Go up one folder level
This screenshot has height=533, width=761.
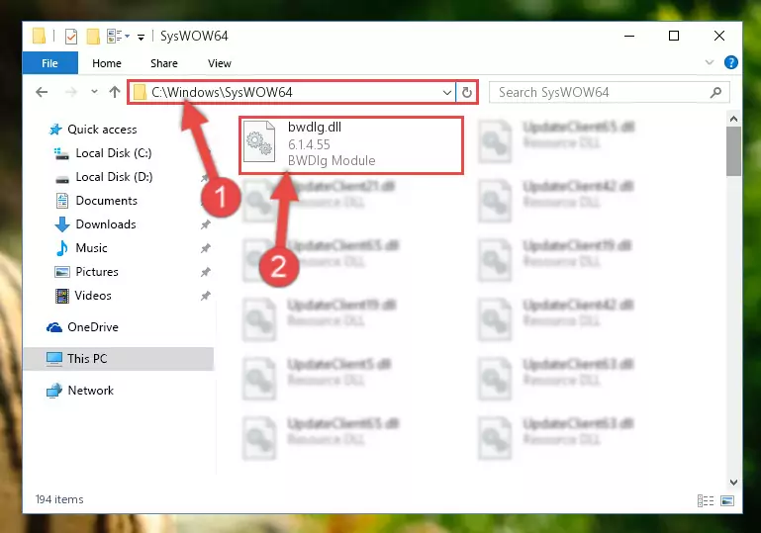115,92
